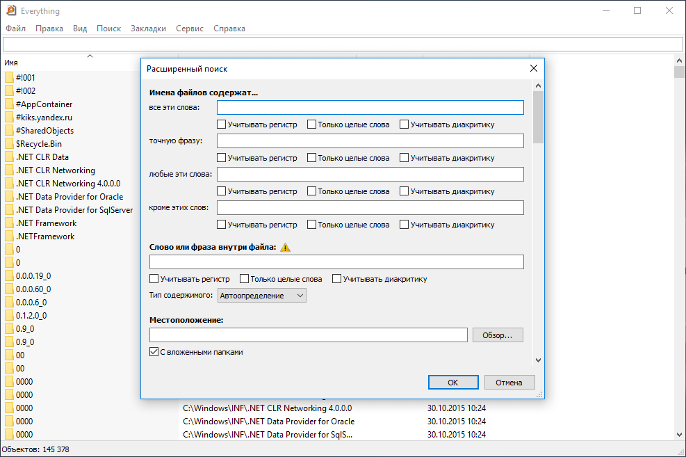Screen dimensions: 686x457
Task: Click the folder icon next to $Recycle.Bin
Action: 10,144
